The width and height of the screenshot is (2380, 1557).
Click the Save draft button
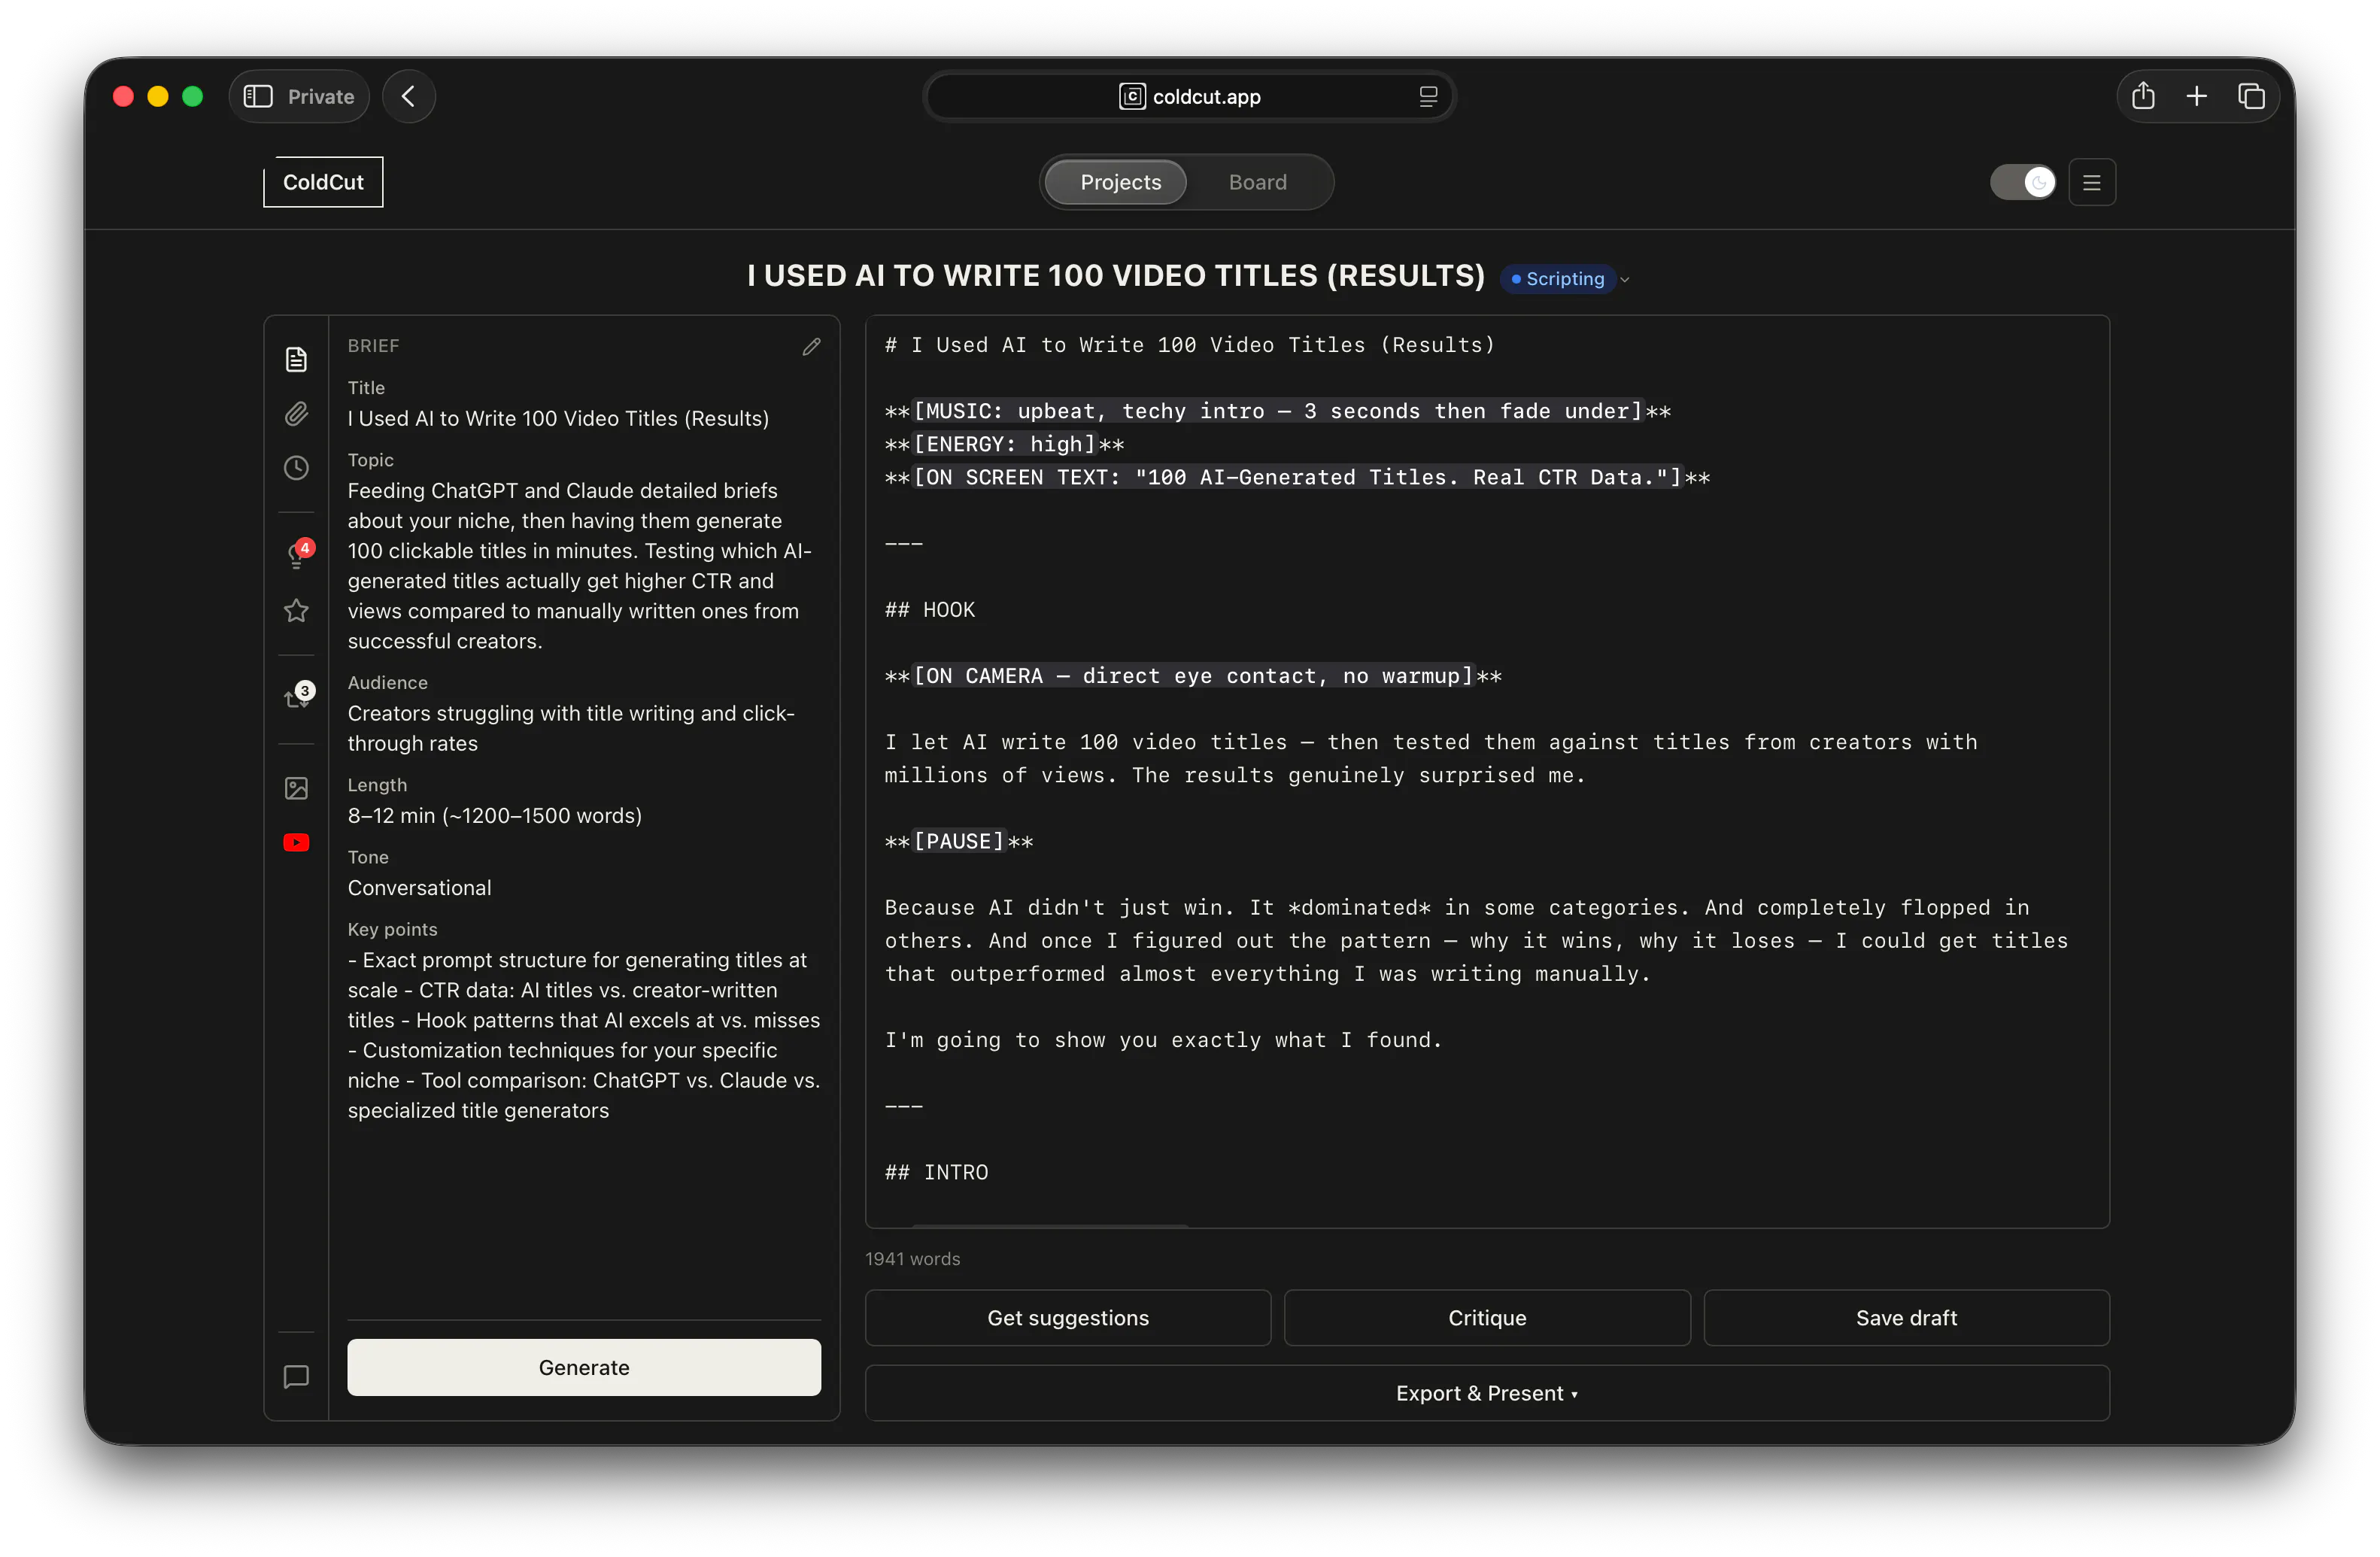coord(1906,1318)
